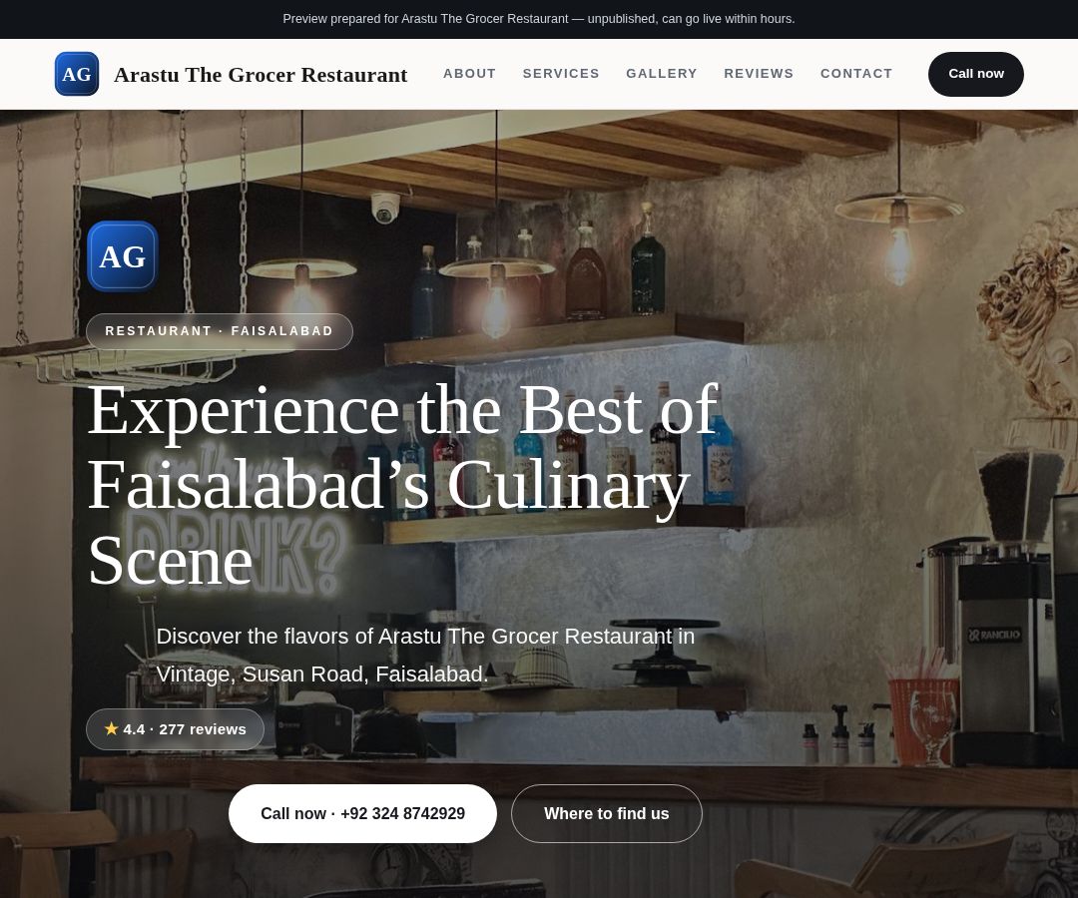This screenshot has height=898, width=1078.
Task: Open the 277 reviews label
Action: 202,729
